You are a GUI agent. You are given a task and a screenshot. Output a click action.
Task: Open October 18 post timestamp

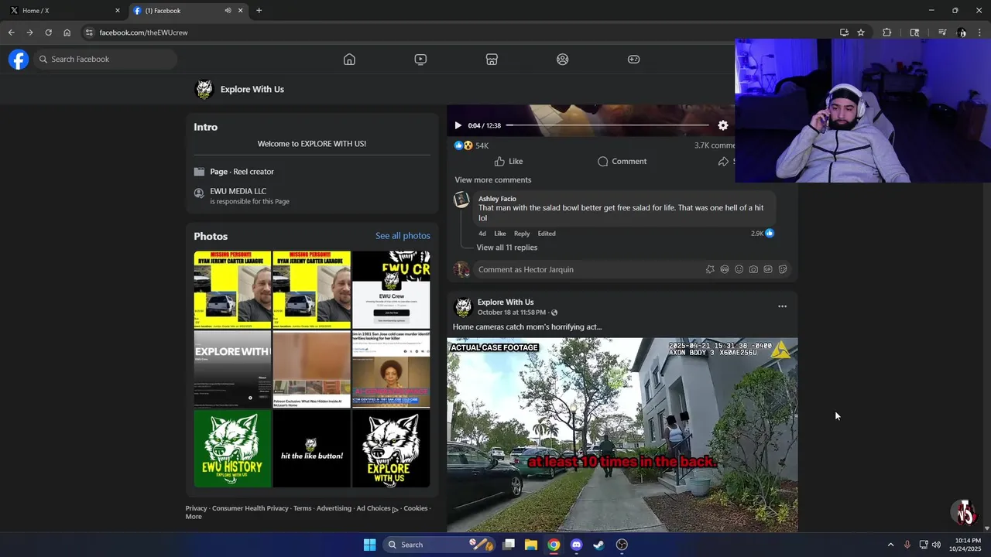pyautogui.click(x=512, y=313)
